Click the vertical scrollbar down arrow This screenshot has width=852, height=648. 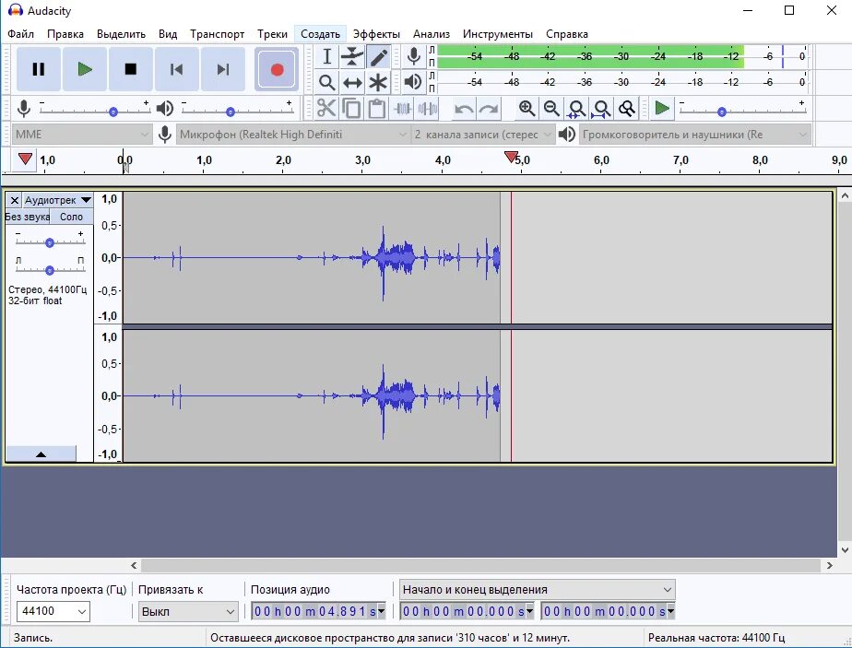[845, 550]
